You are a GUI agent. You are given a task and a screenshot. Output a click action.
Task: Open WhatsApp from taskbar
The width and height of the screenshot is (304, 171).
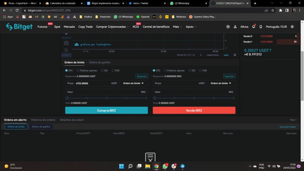(x=165, y=166)
